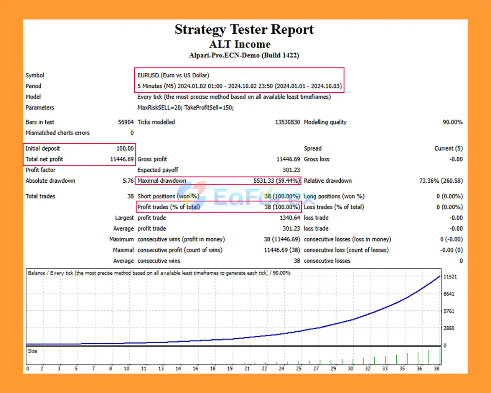Select the Modelling quality 90.00% value

coord(452,122)
